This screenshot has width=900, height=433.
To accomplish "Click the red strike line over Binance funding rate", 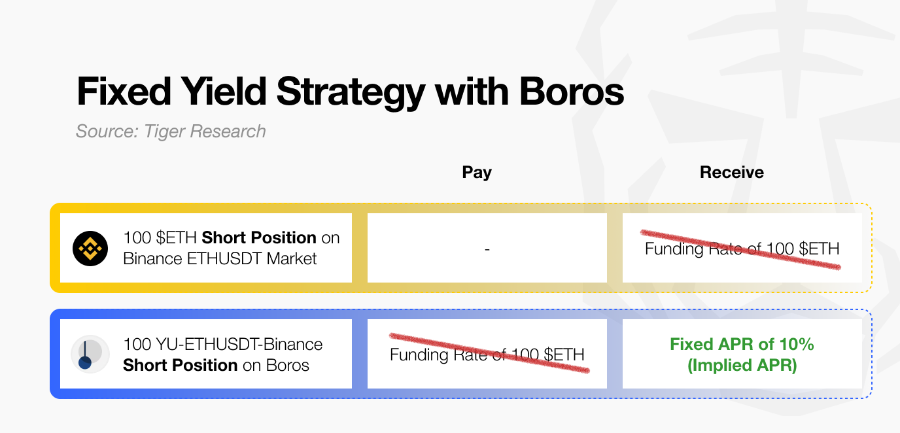I will point(740,249).
